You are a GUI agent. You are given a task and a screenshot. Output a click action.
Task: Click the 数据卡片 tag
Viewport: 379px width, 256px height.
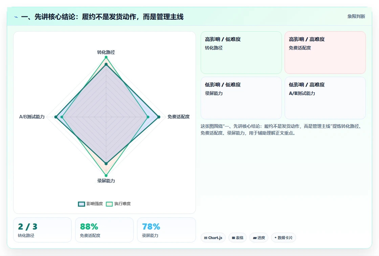[x=284, y=238]
